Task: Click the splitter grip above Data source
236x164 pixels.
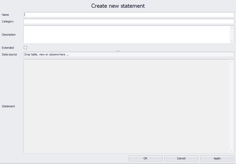Action: point(118,51)
